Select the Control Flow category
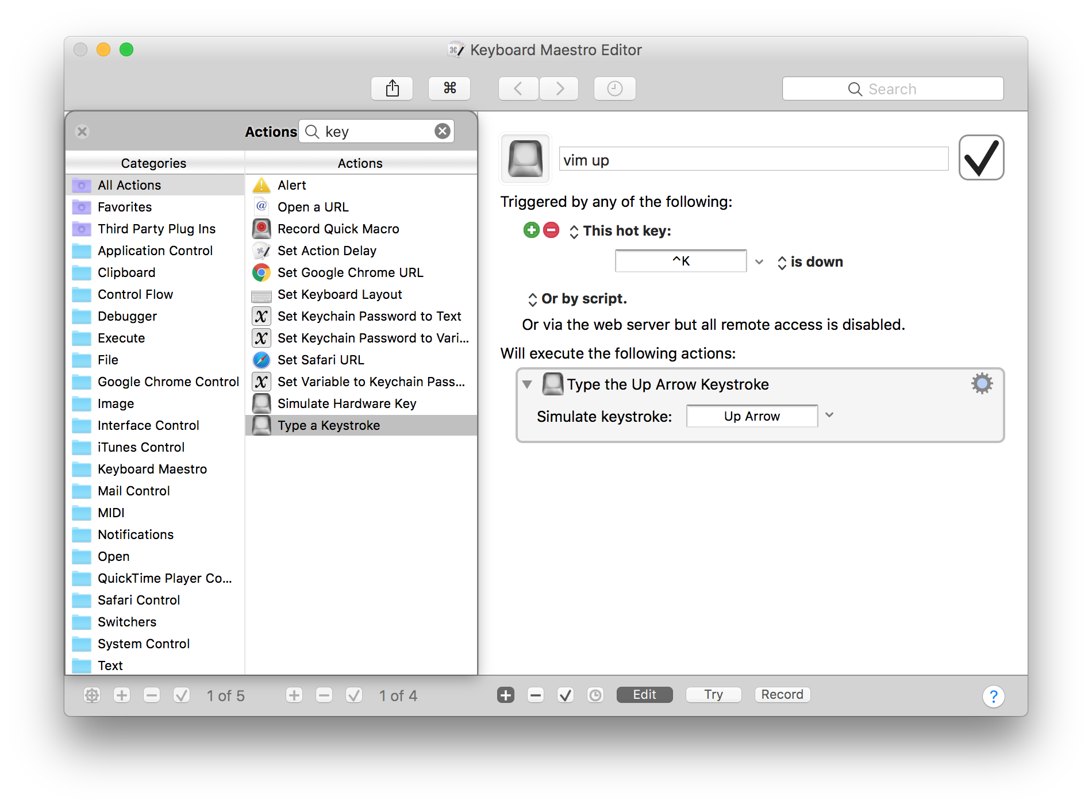 [155, 294]
